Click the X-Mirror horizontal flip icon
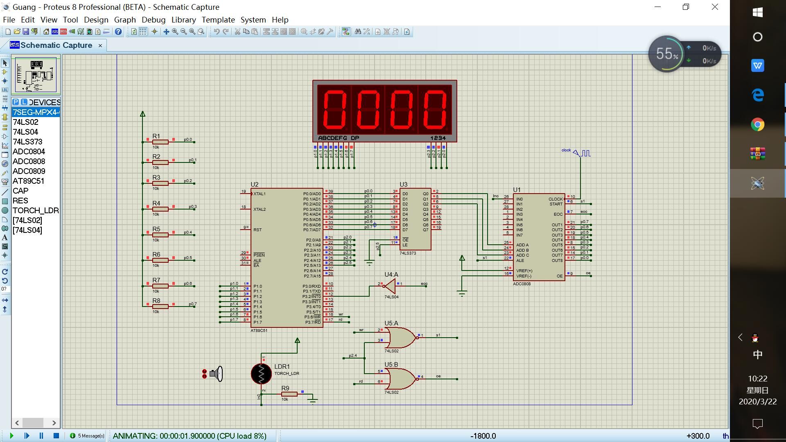Screen dimensions: 786x442 [x=5, y=300]
